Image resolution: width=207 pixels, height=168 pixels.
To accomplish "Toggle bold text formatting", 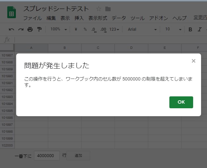I will 190,29.
